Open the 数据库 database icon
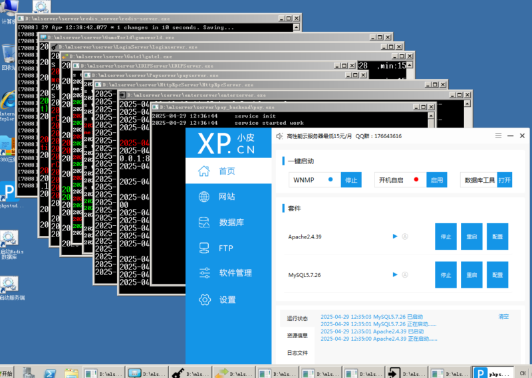The width and height of the screenshot is (532, 378). point(205,222)
